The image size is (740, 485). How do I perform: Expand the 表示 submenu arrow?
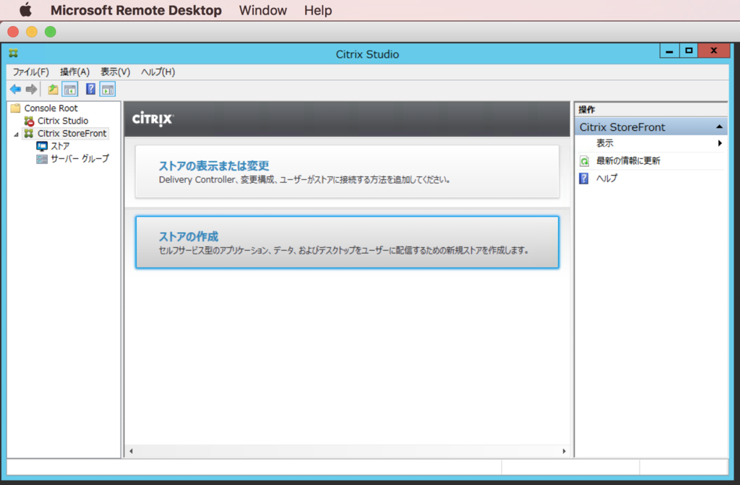click(x=720, y=143)
